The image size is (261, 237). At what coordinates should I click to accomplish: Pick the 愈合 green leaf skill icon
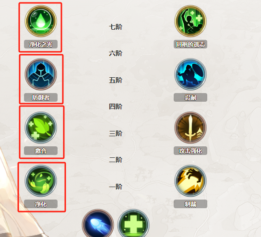[x=41, y=128]
